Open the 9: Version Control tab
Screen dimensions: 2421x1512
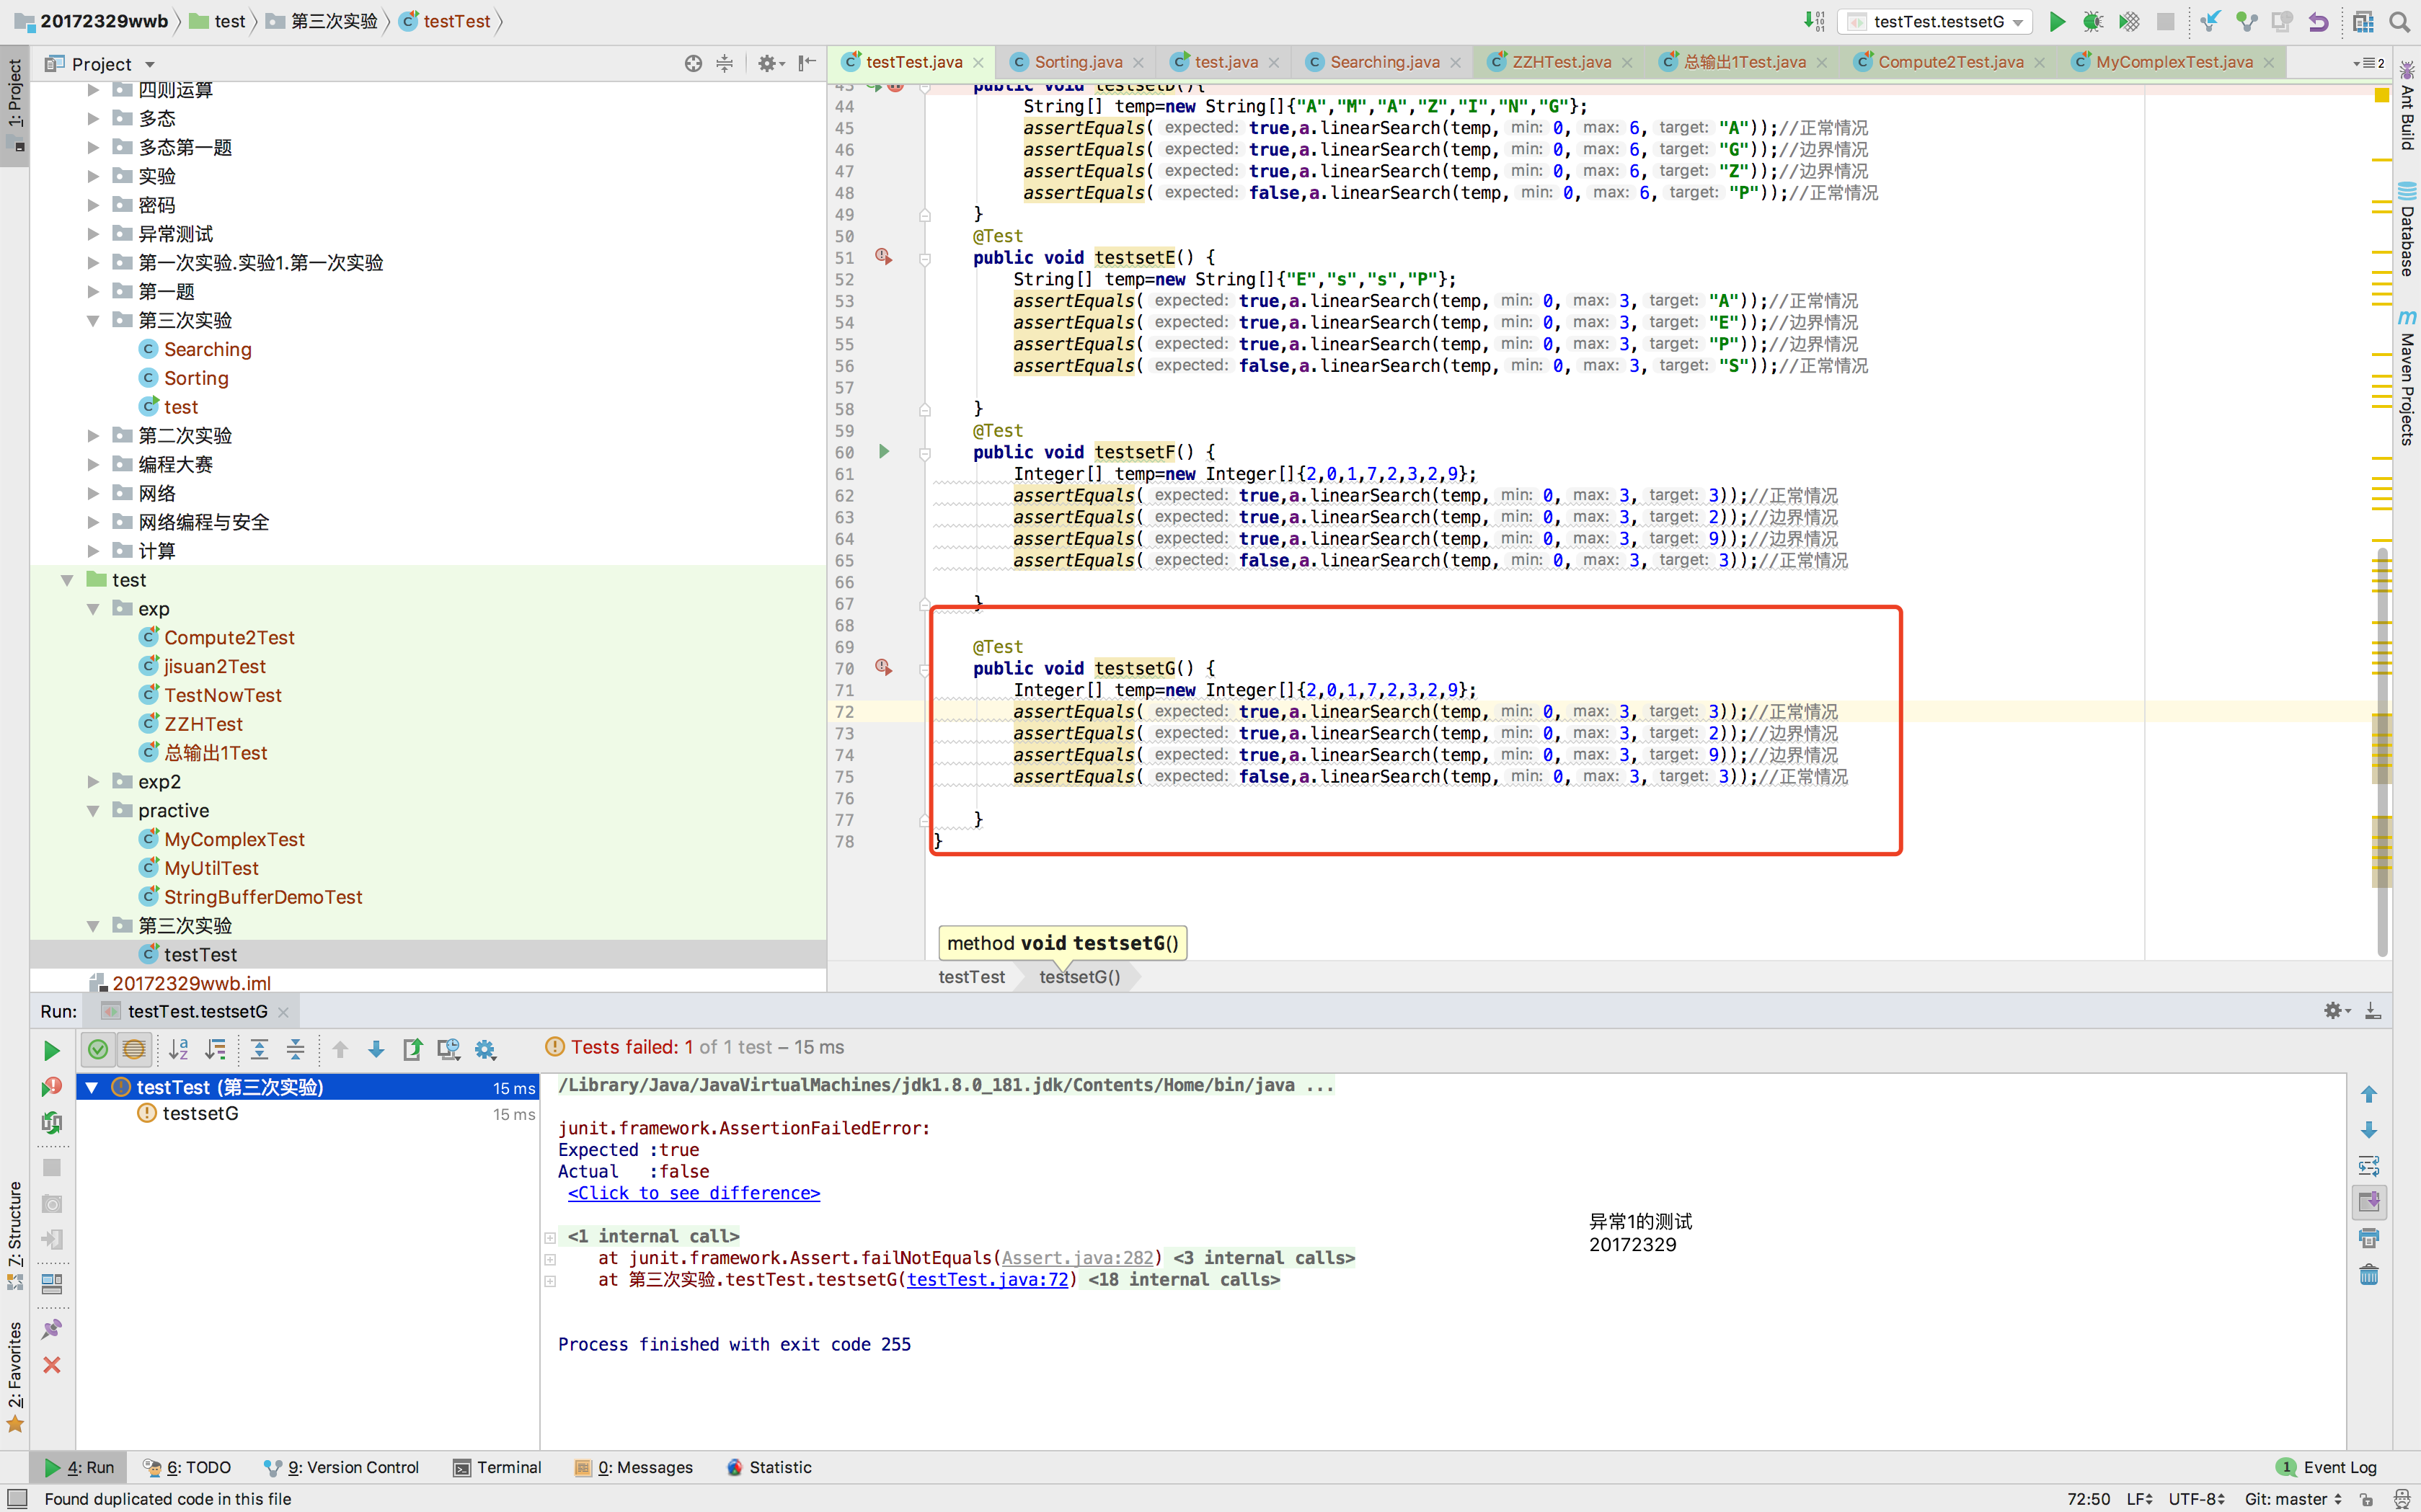pyautogui.click(x=341, y=1467)
